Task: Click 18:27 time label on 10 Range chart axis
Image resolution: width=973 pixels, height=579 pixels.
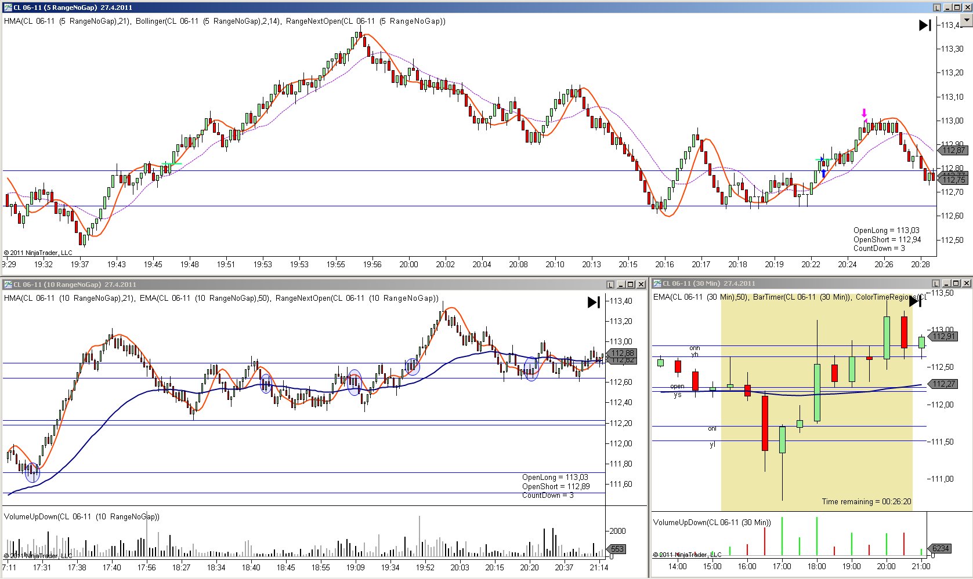Action: pos(181,567)
